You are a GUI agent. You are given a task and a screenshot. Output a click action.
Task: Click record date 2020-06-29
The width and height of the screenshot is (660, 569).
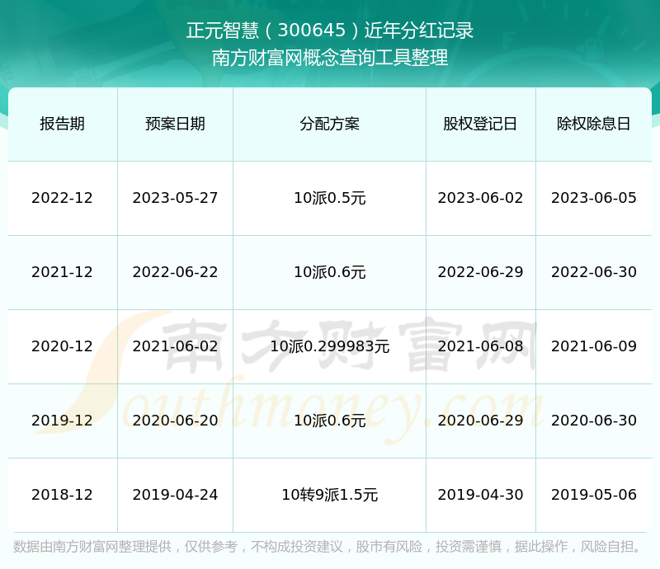(480, 420)
